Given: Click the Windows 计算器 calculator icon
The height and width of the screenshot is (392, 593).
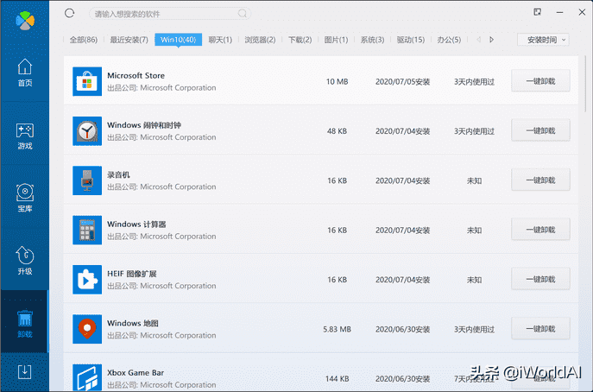Looking at the screenshot, I should 87,230.
